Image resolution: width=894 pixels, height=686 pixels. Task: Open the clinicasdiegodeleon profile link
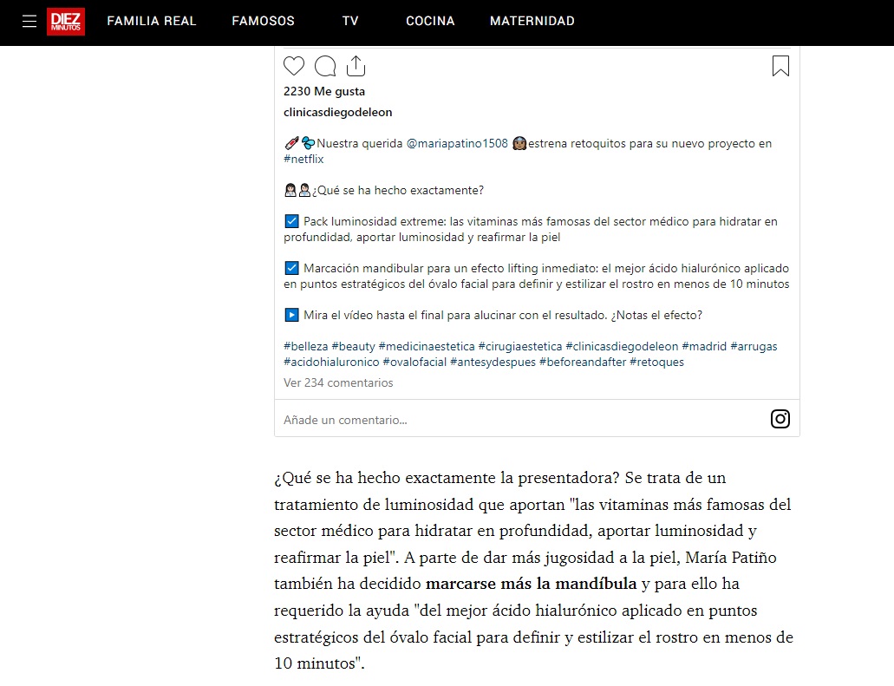[337, 112]
